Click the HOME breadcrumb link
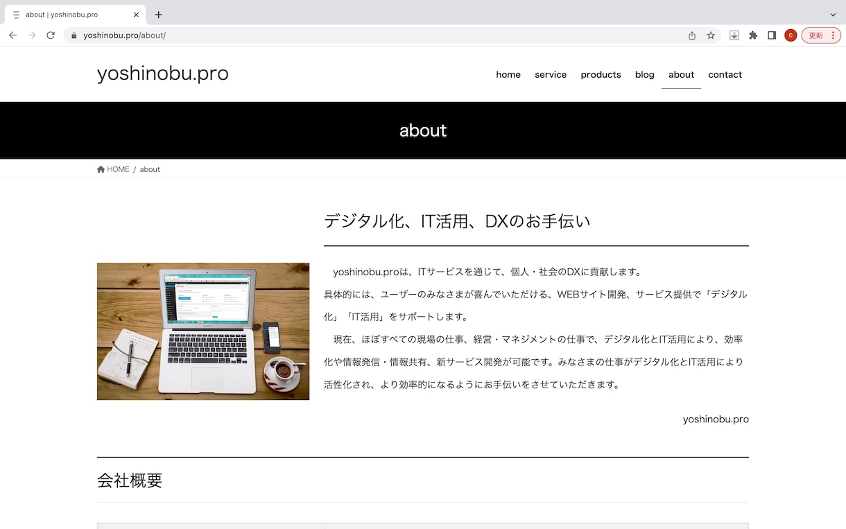Image resolution: width=846 pixels, height=529 pixels. click(x=113, y=169)
